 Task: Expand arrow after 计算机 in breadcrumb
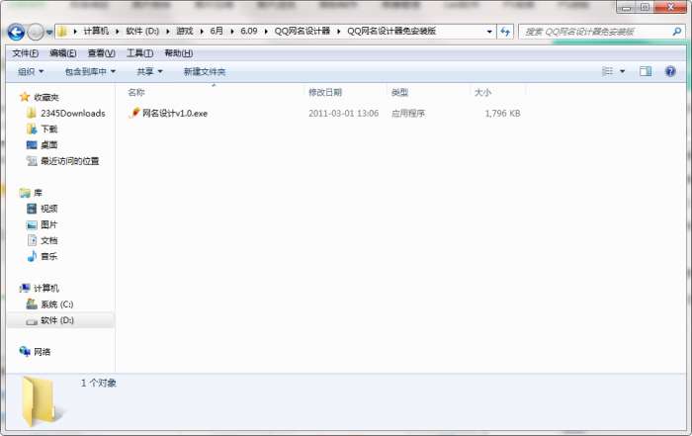click(118, 32)
